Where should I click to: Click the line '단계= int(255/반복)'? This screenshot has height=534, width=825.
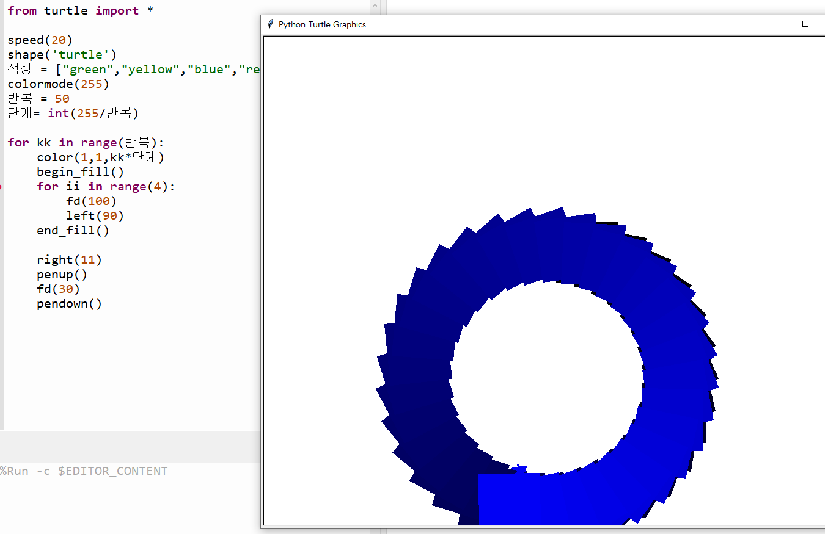73,114
